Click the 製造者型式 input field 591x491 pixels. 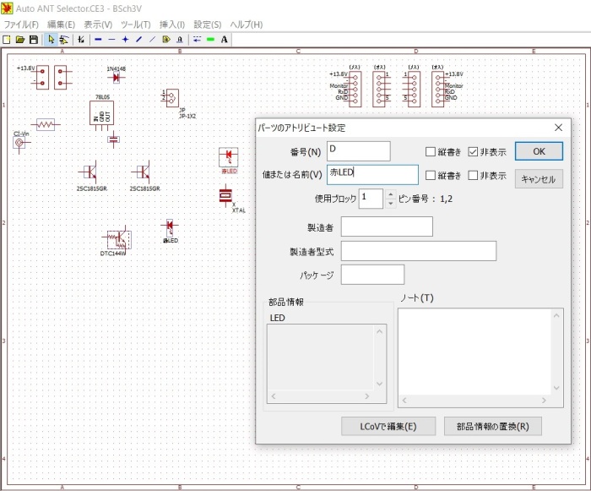(x=418, y=251)
